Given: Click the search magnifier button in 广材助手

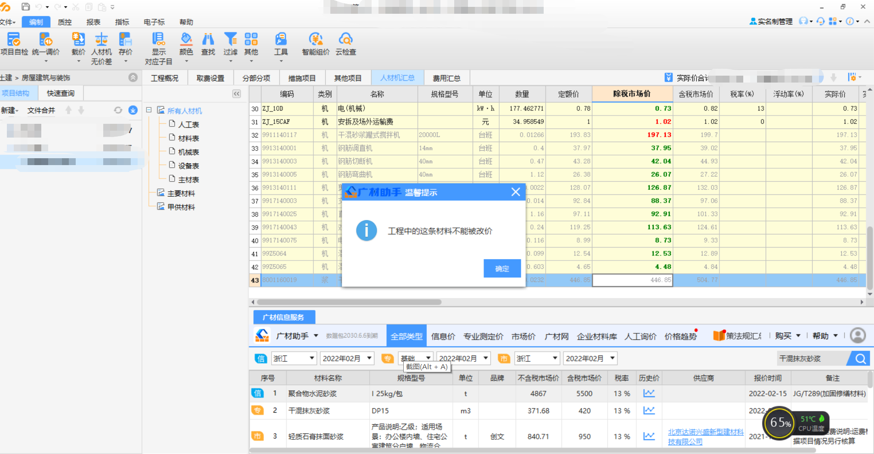Looking at the screenshot, I should (x=860, y=359).
